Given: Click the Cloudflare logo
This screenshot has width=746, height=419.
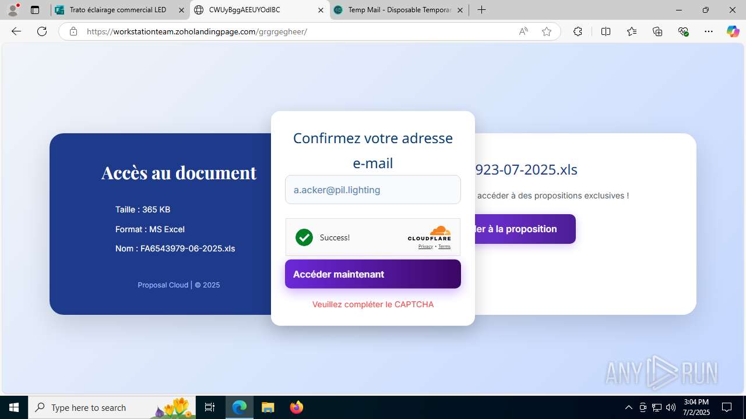Looking at the screenshot, I should pos(429,233).
